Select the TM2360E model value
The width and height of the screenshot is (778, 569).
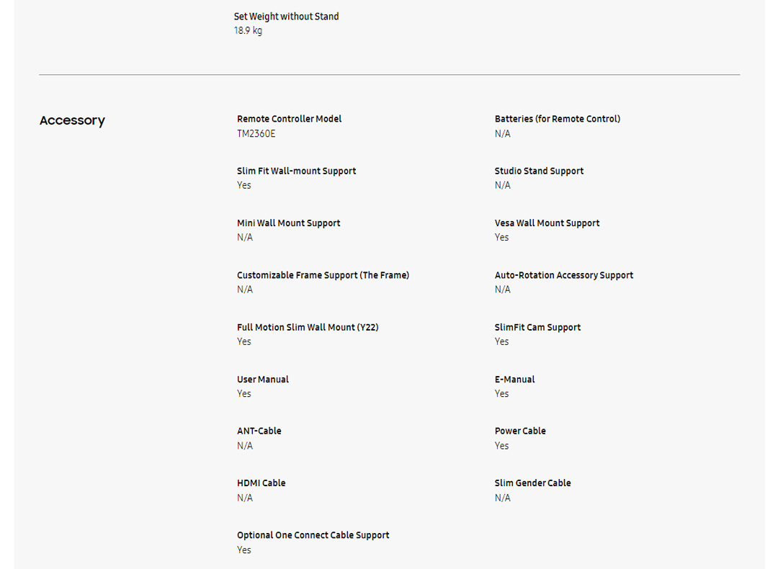pyautogui.click(x=256, y=133)
